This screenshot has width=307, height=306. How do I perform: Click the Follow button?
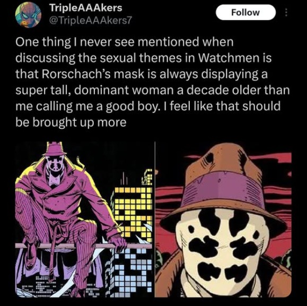point(245,12)
